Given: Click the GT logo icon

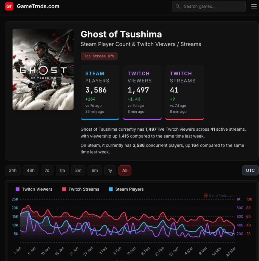Looking at the screenshot, I should 9,6.
